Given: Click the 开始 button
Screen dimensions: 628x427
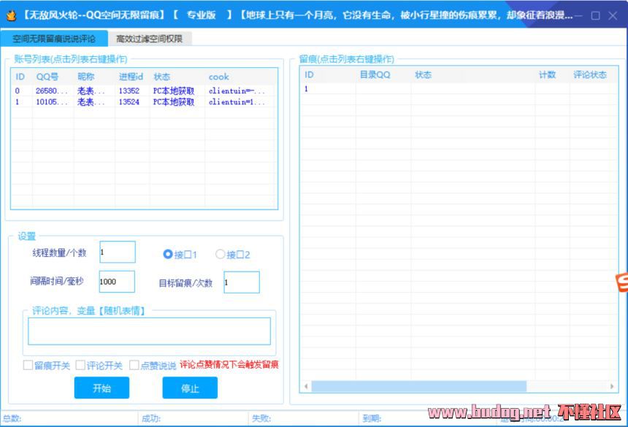Looking at the screenshot, I should pos(102,388).
